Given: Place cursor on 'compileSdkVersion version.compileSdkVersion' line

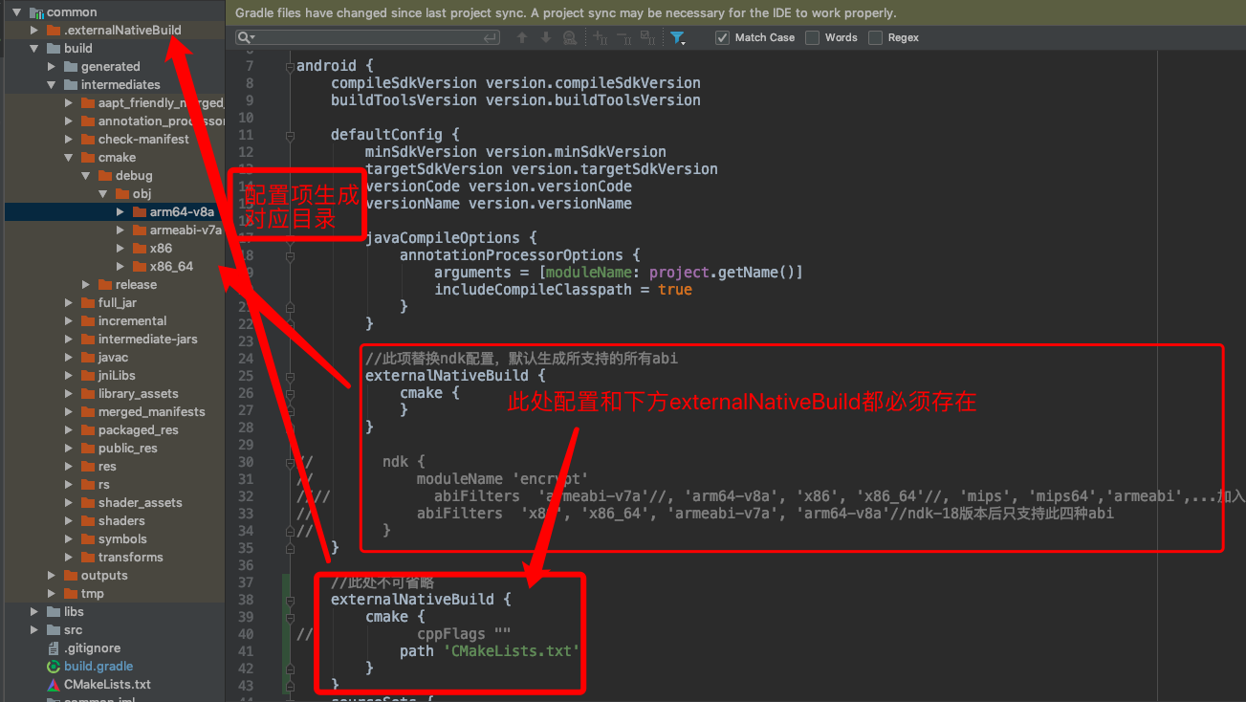Looking at the screenshot, I should (x=515, y=83).
